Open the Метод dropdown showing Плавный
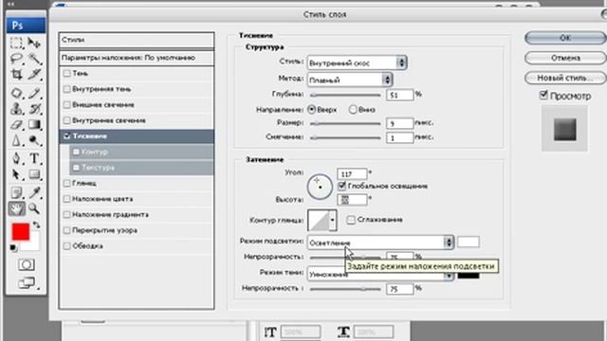This screenshot has height=341, width=607. [x=350, y=80]
